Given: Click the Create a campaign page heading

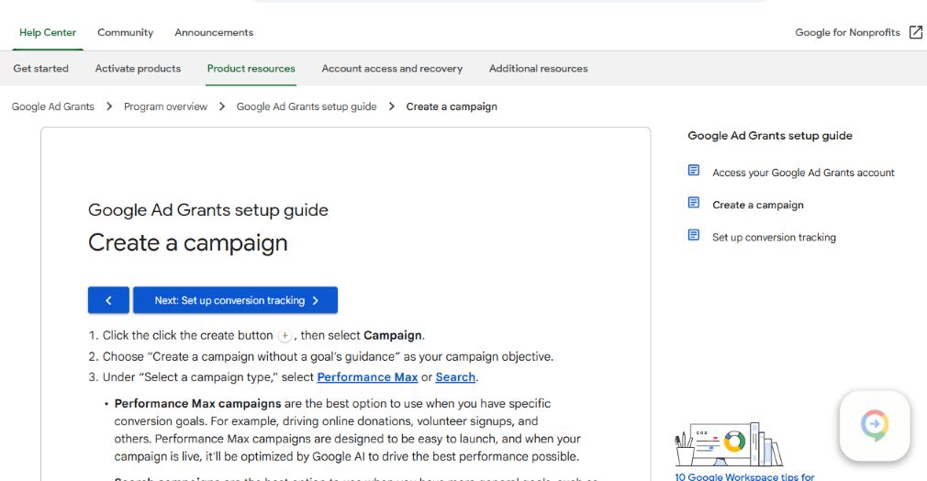Looking at the screenshot, I should tap(188, 242).
